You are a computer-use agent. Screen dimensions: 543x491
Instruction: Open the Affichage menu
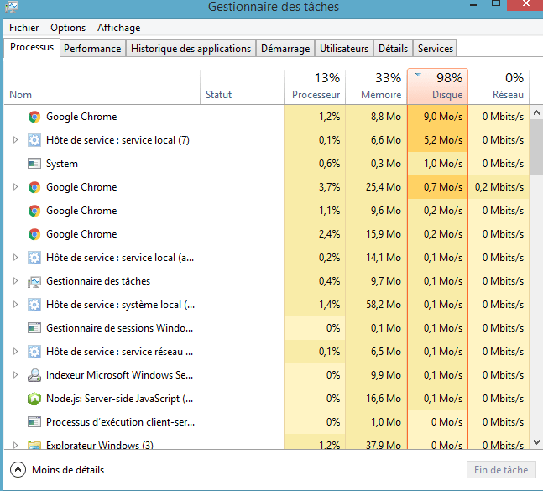pos(119,28)
